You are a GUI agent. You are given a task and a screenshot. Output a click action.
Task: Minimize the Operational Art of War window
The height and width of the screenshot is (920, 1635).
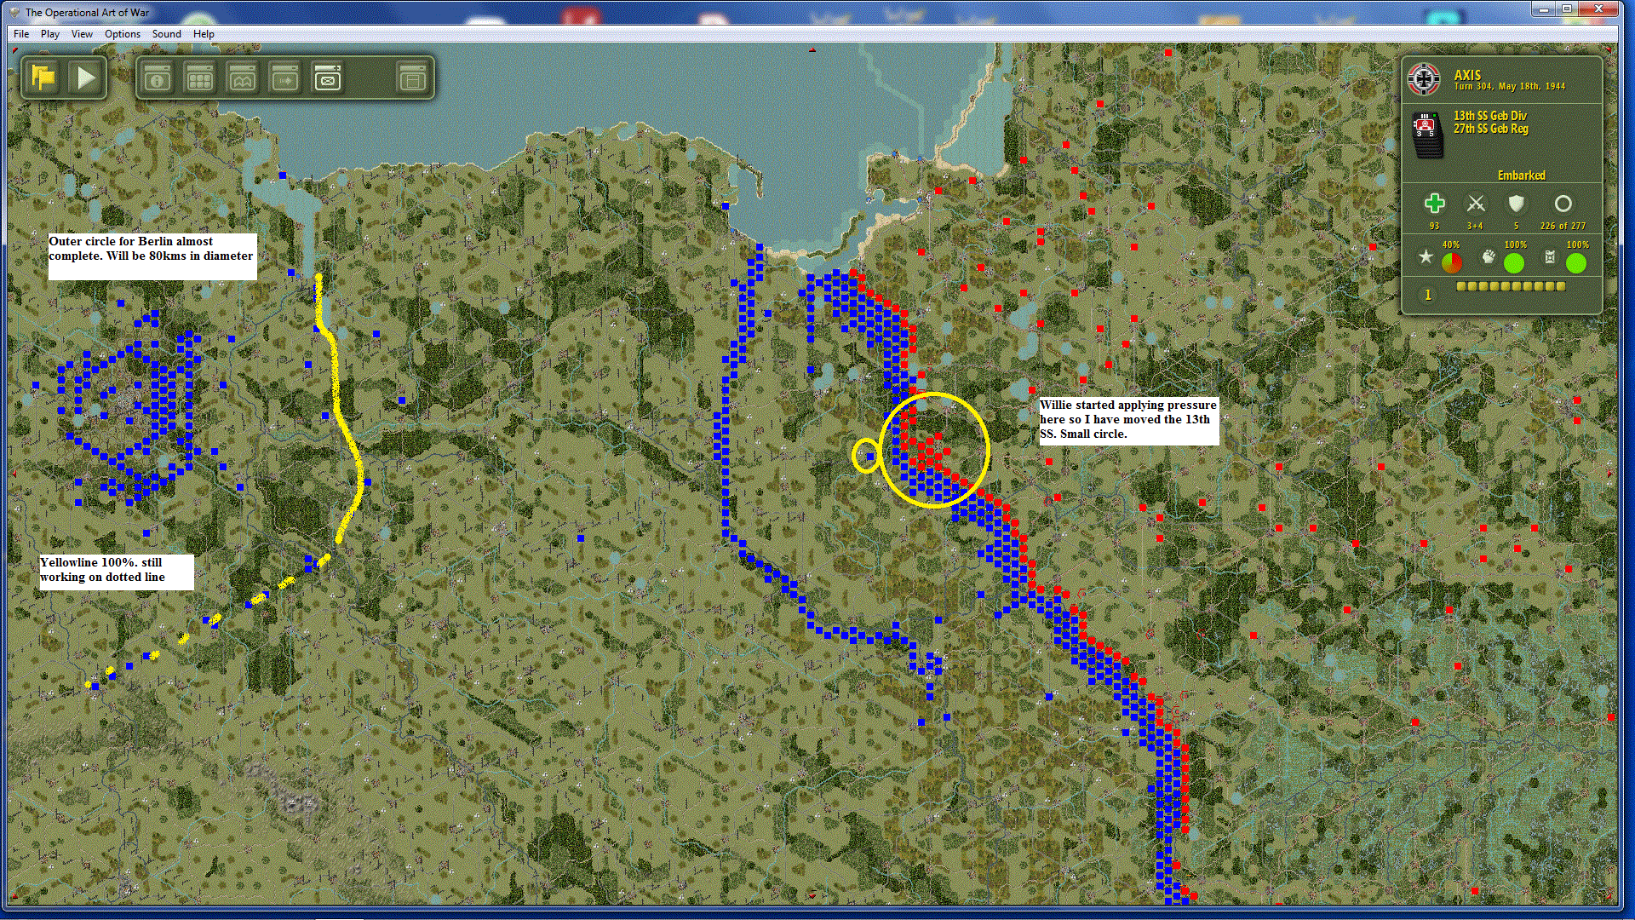point(1543,9)
